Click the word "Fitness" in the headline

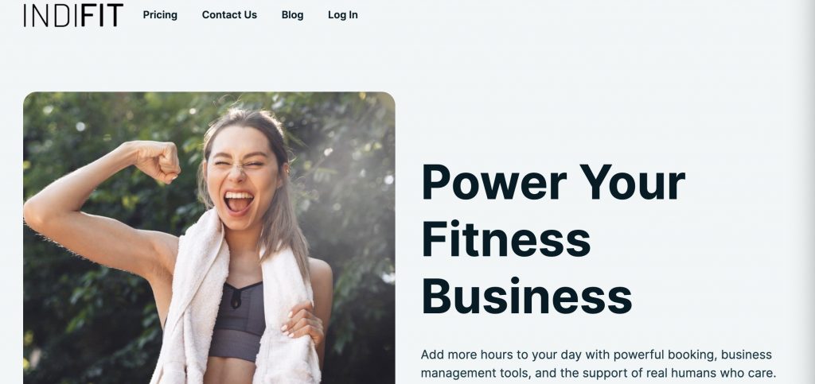[505, 239]
